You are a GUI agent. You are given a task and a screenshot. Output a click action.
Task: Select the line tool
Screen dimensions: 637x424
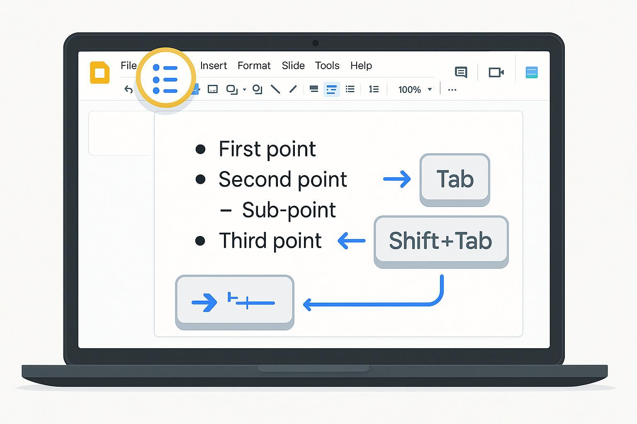point(275,89)
